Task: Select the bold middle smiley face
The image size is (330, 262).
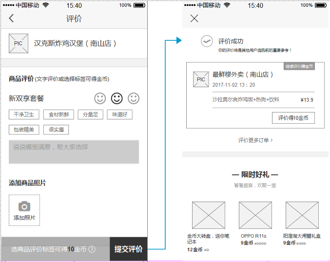Action: 117,98
